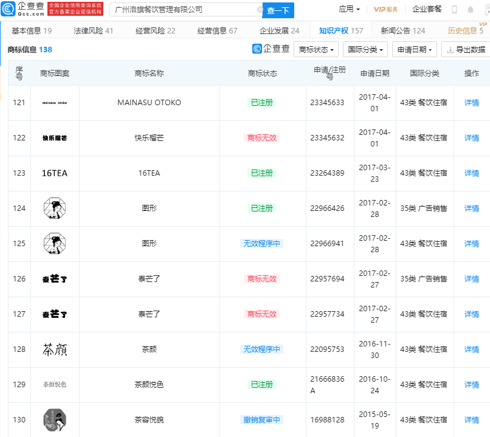Click the Qcc.com logo icon
490x437 pixels.
pos(8,9)
